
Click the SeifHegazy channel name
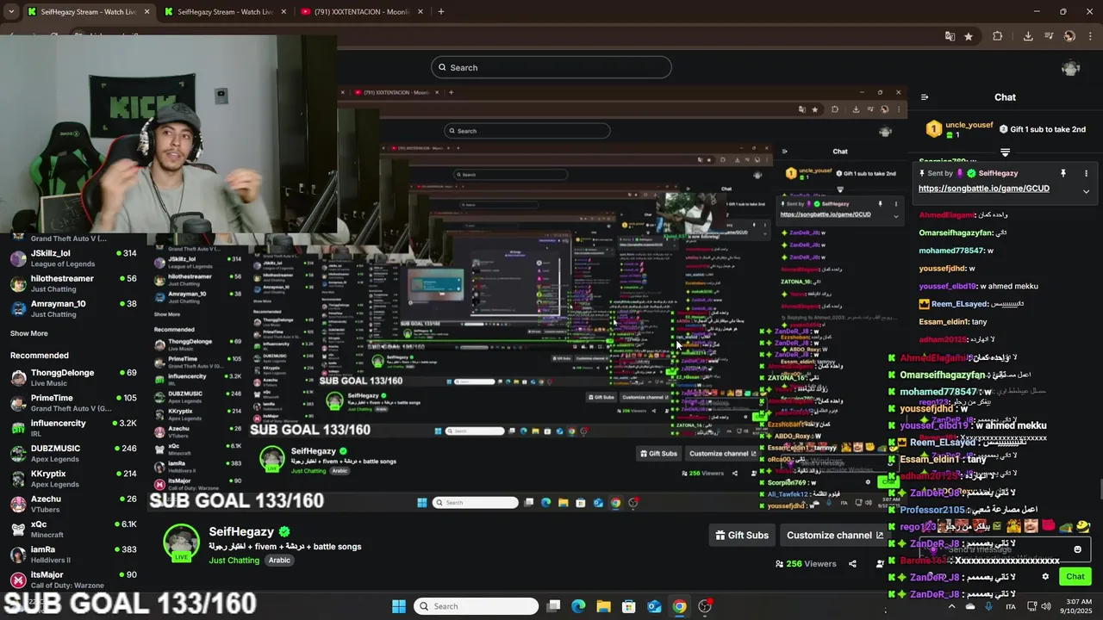pos(241,531)
